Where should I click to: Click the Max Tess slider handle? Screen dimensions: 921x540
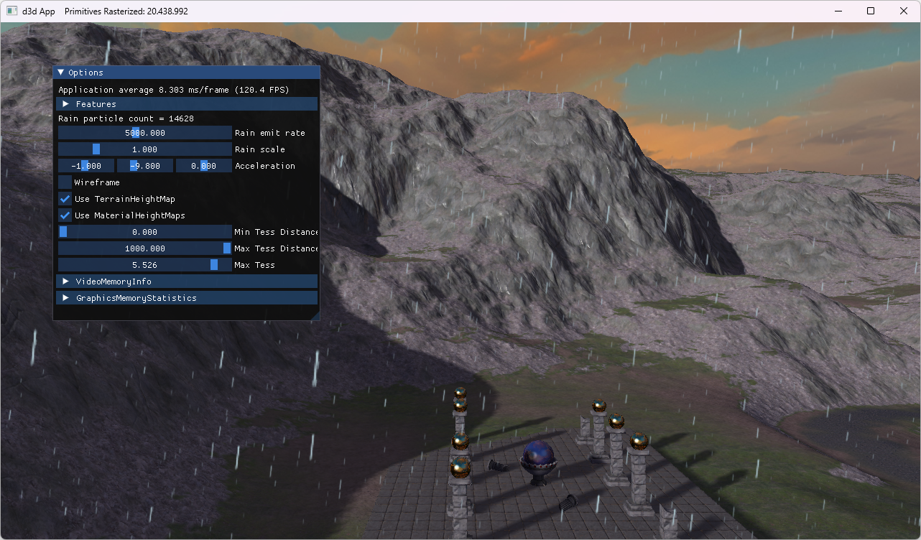[x=213, y=264]
